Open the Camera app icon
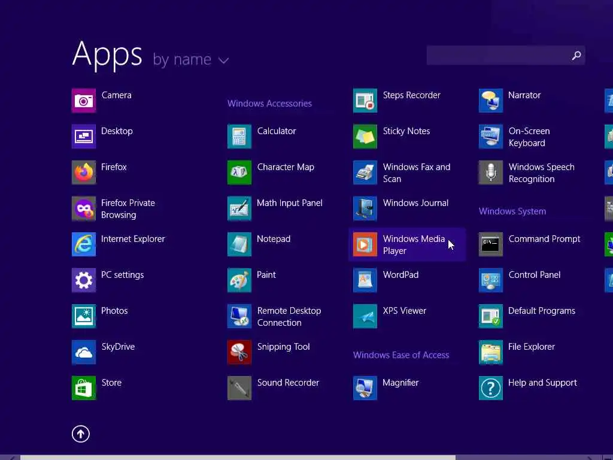This screenshot has height=460, width=613. click(84, 101)
